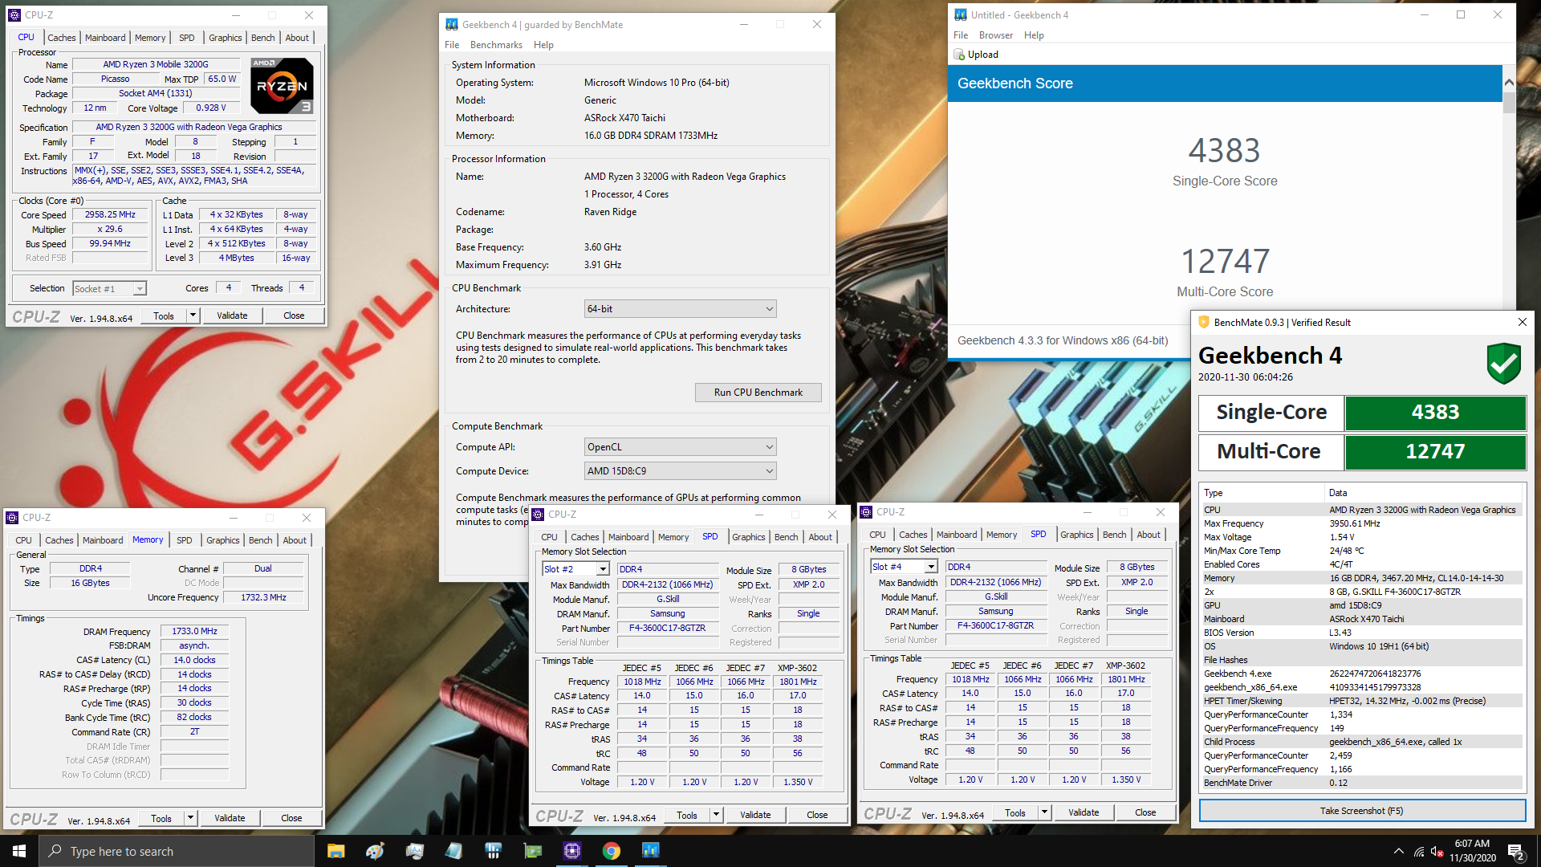Click the DRAM Frequency value 1733.0 MHz
This screenshot has width=1541, height=867.
point(194,632)
